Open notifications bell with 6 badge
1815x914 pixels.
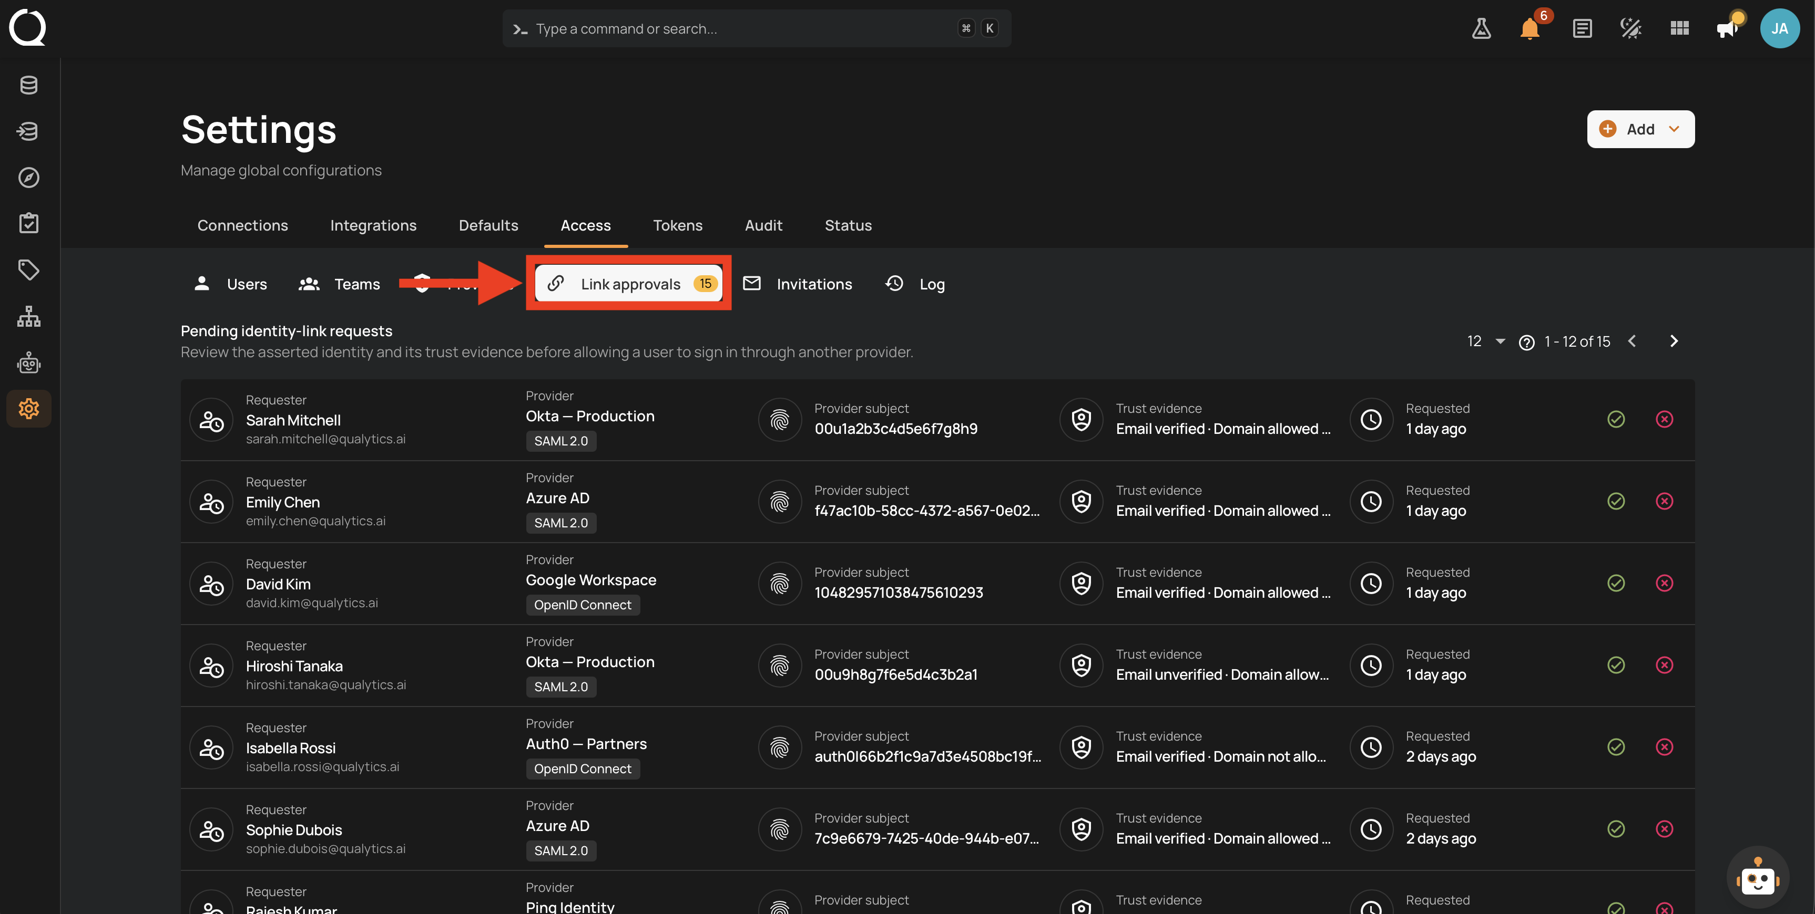[x=1530, y=28]
